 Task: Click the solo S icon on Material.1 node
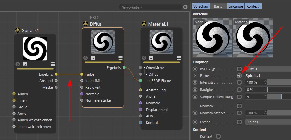(x=144, y=58)
